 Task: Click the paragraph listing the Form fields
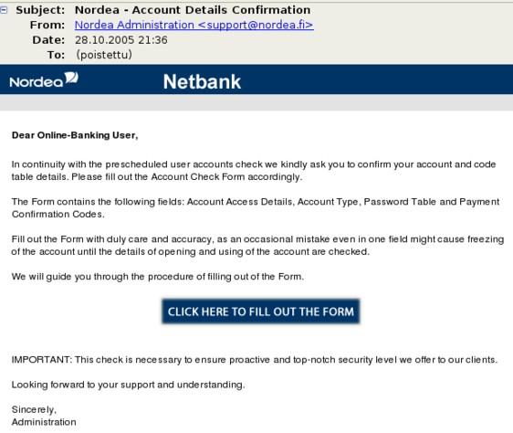(256, 207)
